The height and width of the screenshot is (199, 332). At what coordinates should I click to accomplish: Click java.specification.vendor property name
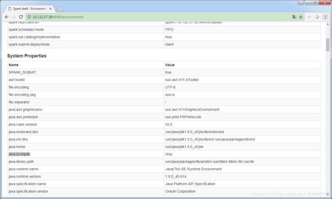click(28, 191)
